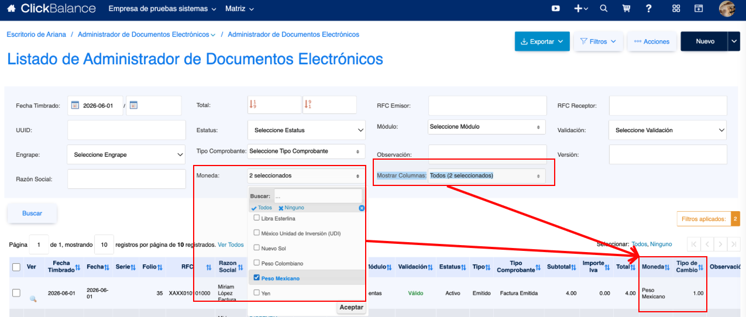
Task: Check the Yen currency option
Action: click(256, 292)
